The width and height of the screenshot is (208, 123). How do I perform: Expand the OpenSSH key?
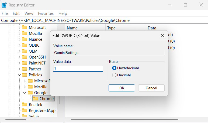point(19,57)
